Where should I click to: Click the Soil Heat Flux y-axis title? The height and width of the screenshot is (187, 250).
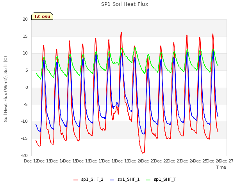point(5,89)
